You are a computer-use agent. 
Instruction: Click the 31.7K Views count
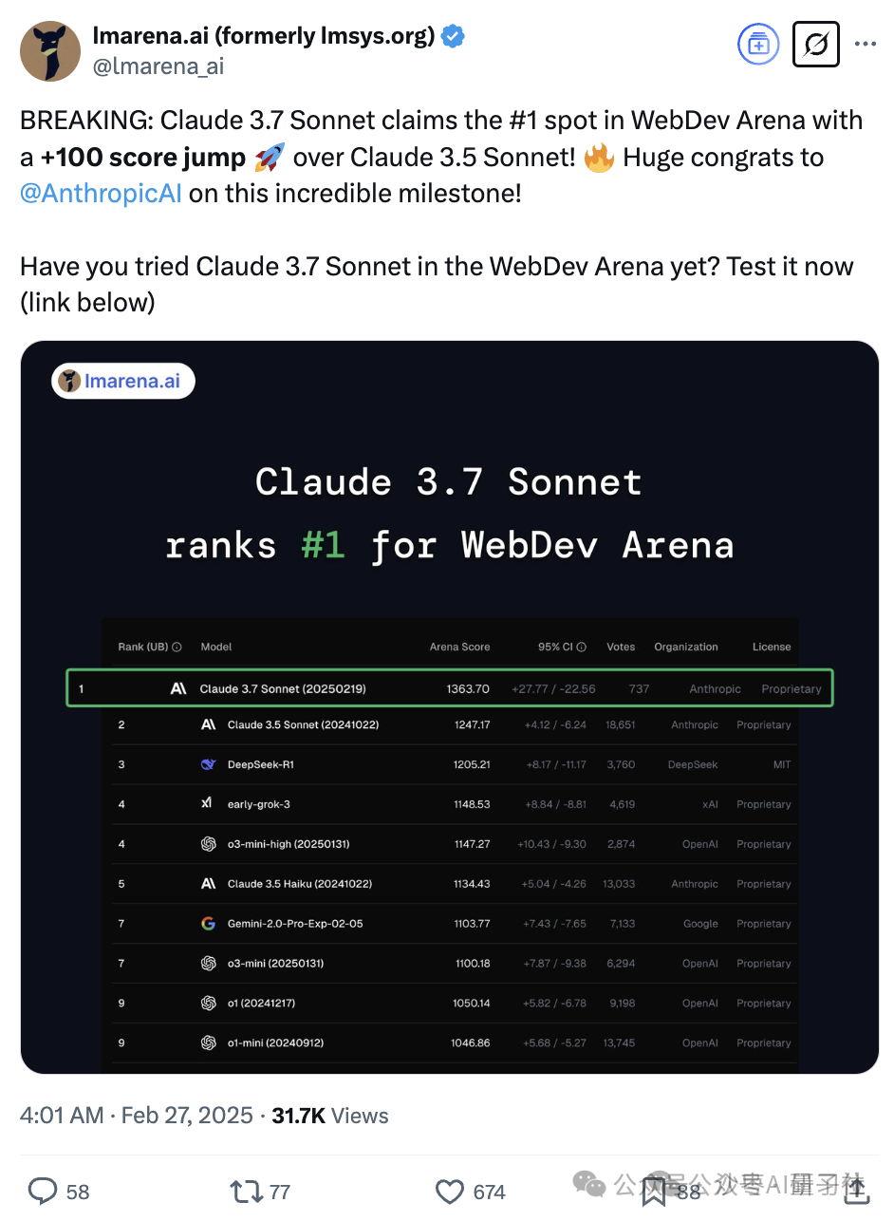(x=330, y=1116)
